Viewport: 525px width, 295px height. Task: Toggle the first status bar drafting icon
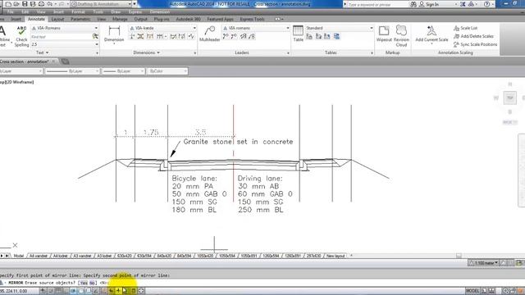tap(43, 291)
